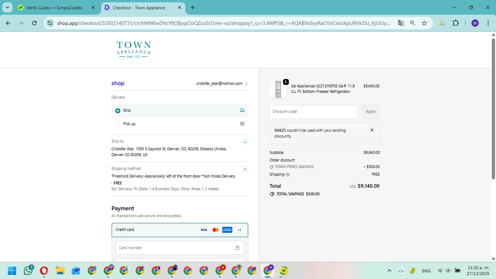Screen dimensions: 496x279
Task: Dismiss the RAK25 discount error message
Action: click(372, 130)
